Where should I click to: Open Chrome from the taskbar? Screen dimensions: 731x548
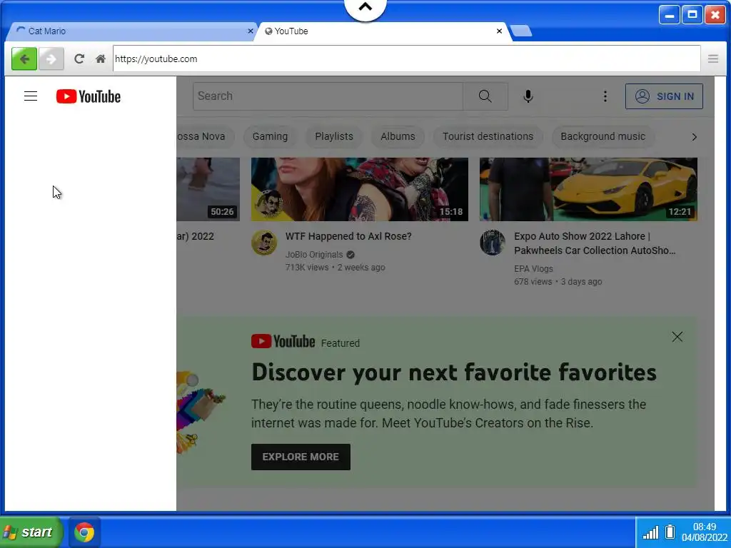84,532
